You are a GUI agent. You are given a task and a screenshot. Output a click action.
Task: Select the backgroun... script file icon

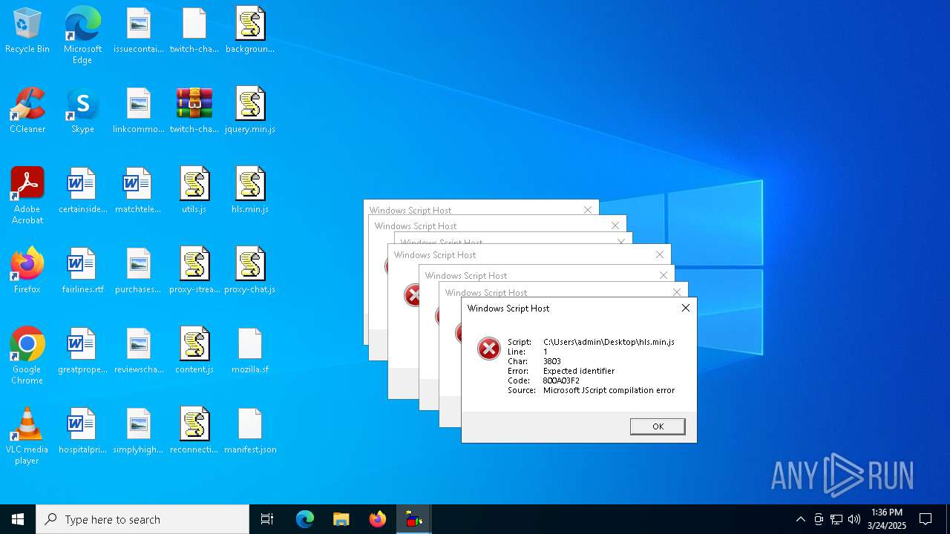(250, 31)
